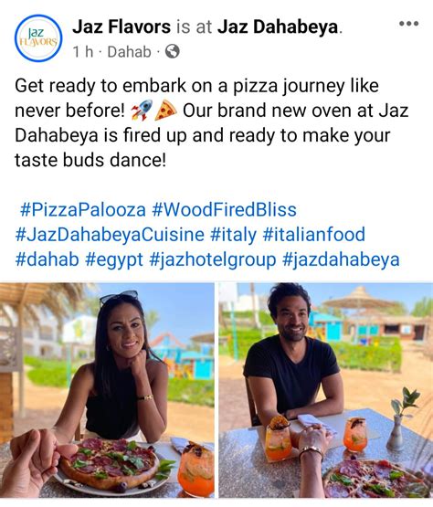Click the rocket emoji in the post text
This screenshot has height=507, width=433.
pos(142,111)
